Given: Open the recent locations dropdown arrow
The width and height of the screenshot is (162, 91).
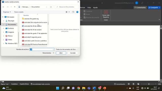Looking at the screenshot, I should 11,7.
